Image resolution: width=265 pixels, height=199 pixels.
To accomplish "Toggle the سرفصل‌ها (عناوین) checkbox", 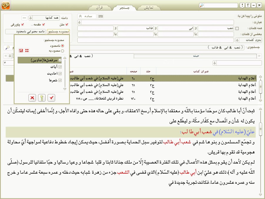I will point(60,60).
